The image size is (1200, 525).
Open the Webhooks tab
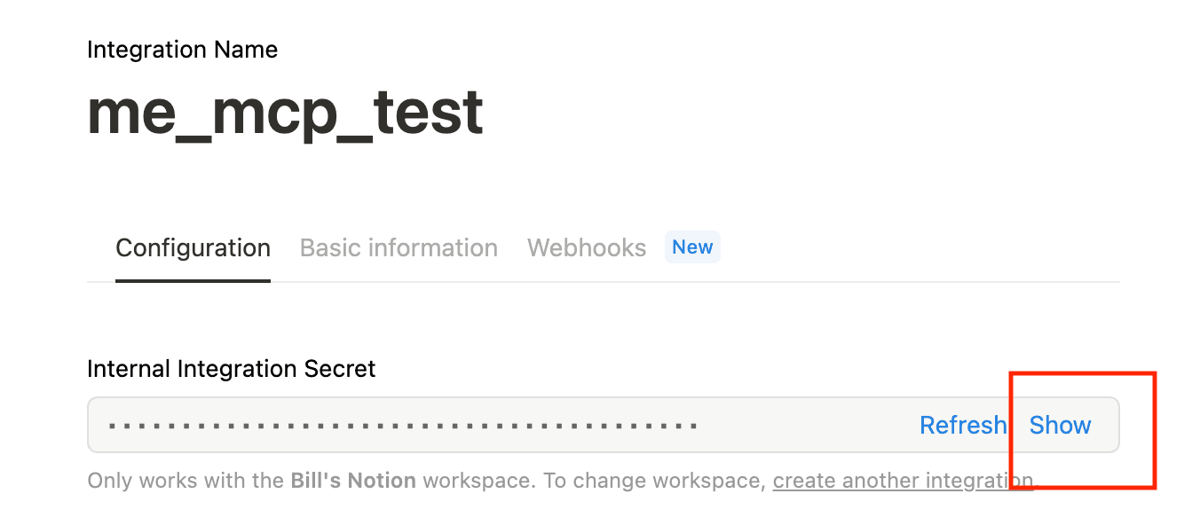587,247
